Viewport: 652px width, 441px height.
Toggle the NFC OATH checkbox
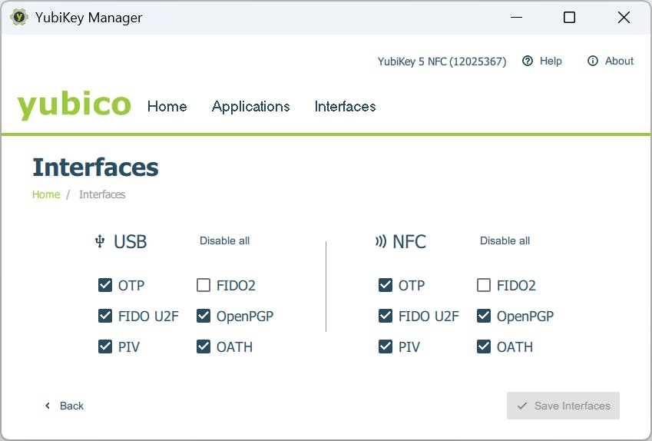[x=484, y=346]
